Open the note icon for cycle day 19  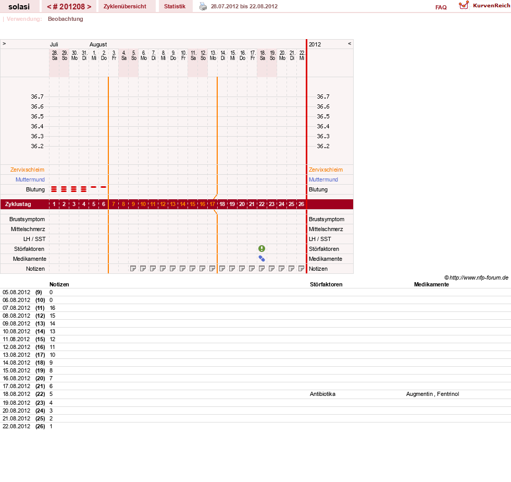pos(232,269)
